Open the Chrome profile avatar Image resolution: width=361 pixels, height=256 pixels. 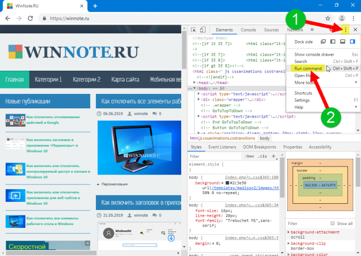pos(342,18)
